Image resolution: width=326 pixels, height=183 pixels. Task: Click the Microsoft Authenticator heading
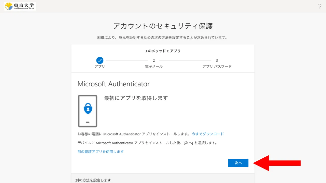tap(114, 84)
